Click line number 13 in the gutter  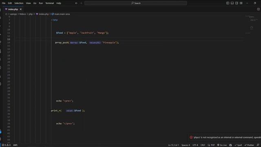[x=9, y=39]
